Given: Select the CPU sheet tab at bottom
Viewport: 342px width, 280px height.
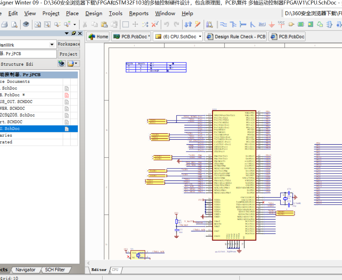Looking at the screenshot, I should [x=115, y=270].
